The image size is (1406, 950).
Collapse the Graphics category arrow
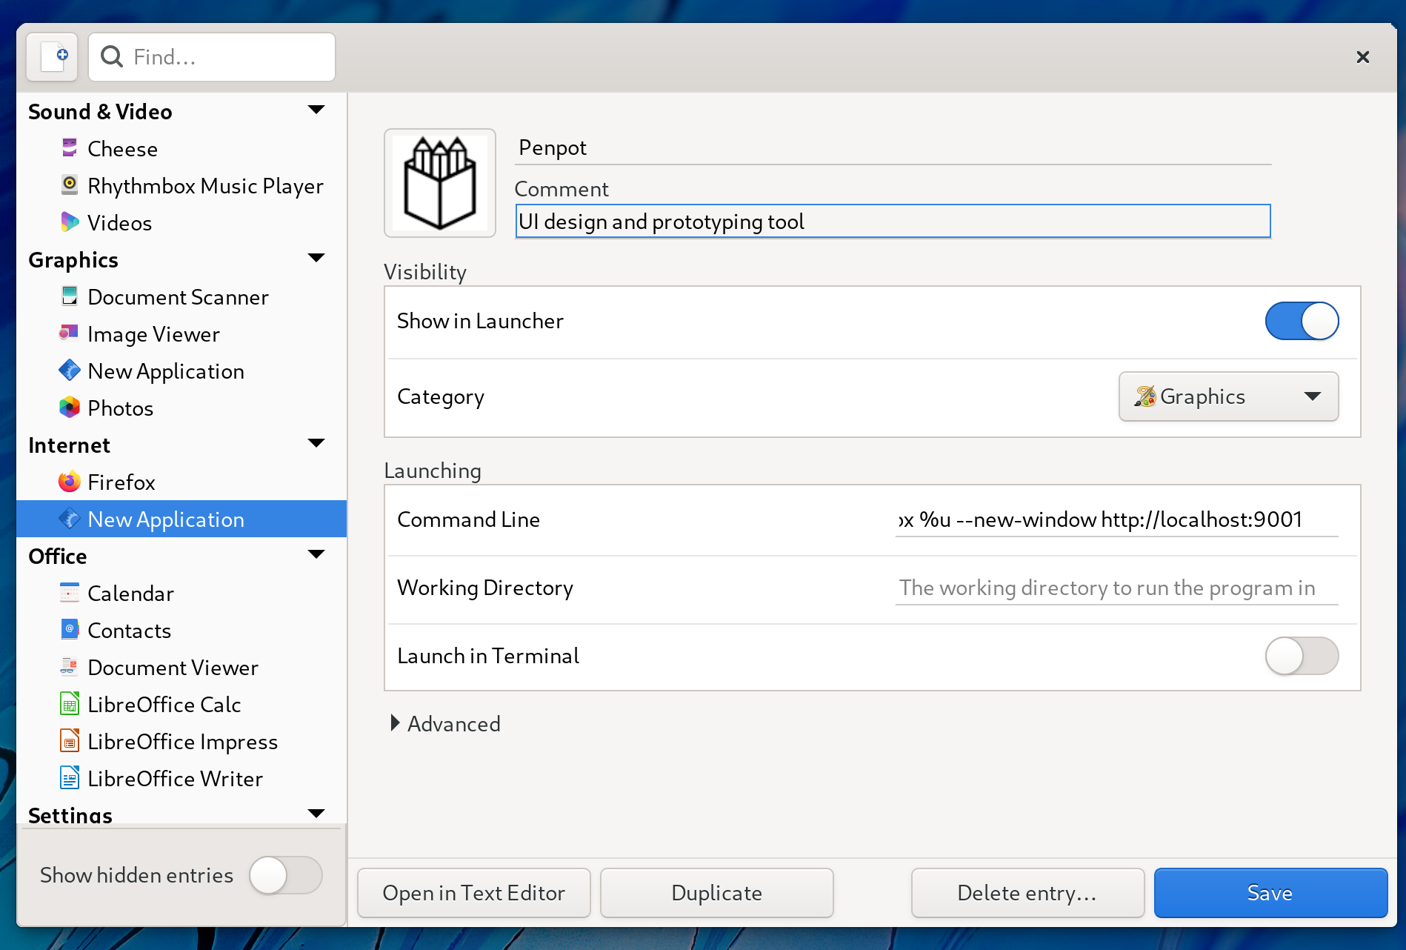click(x=316, y=259)
